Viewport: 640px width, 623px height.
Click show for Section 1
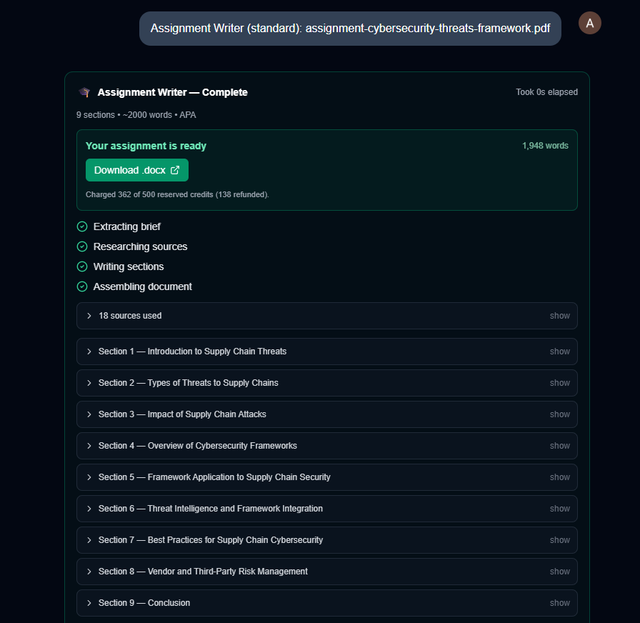[559, 352]
